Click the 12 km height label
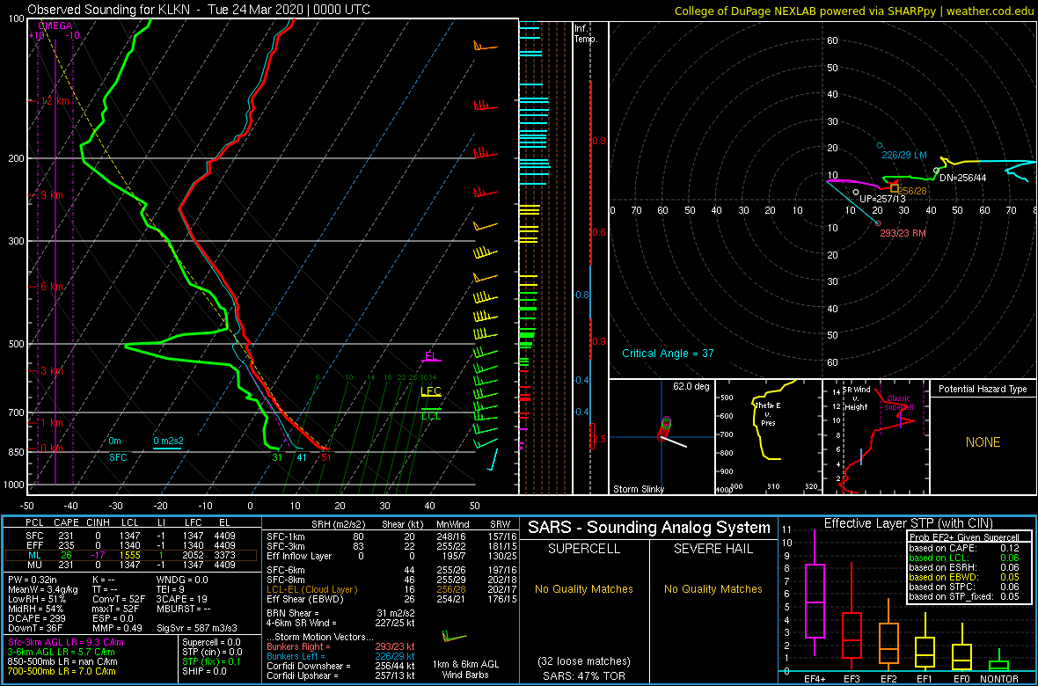The height and width of the screenshot is (686, 1038). (x=53, y=101)
